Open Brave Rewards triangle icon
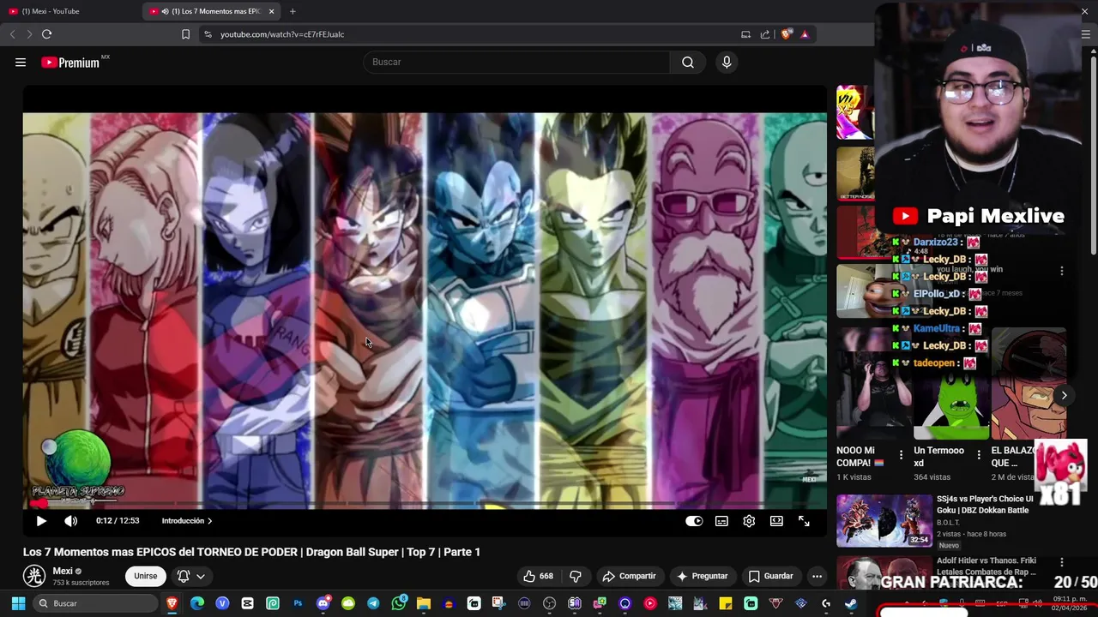 click(x=805, y=34)
